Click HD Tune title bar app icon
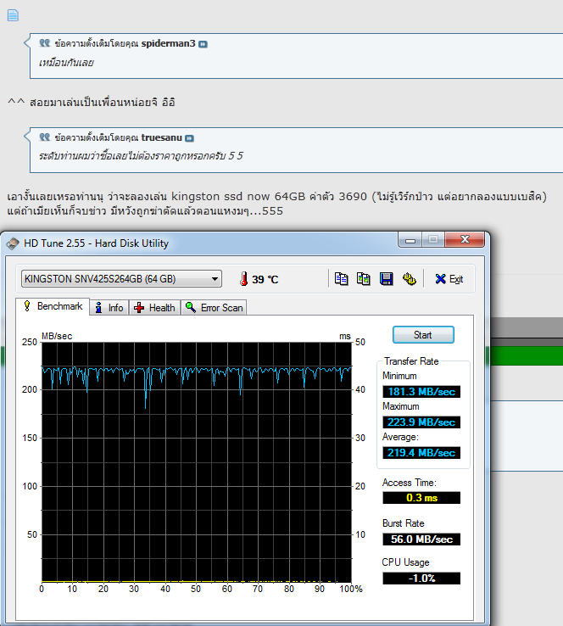The width and height of the screenshot is (563, 626). click(13, 243)
